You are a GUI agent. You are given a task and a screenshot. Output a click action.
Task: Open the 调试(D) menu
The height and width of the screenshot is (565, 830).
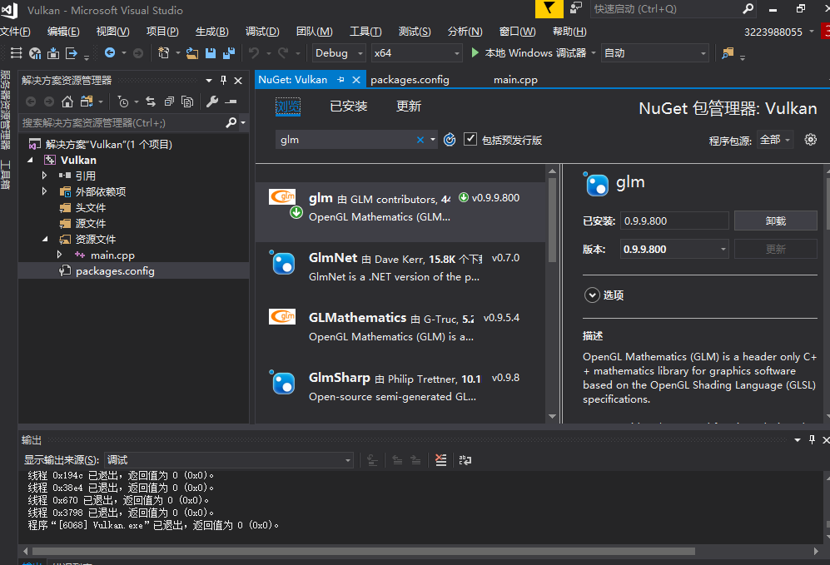[x=262, y=32]
